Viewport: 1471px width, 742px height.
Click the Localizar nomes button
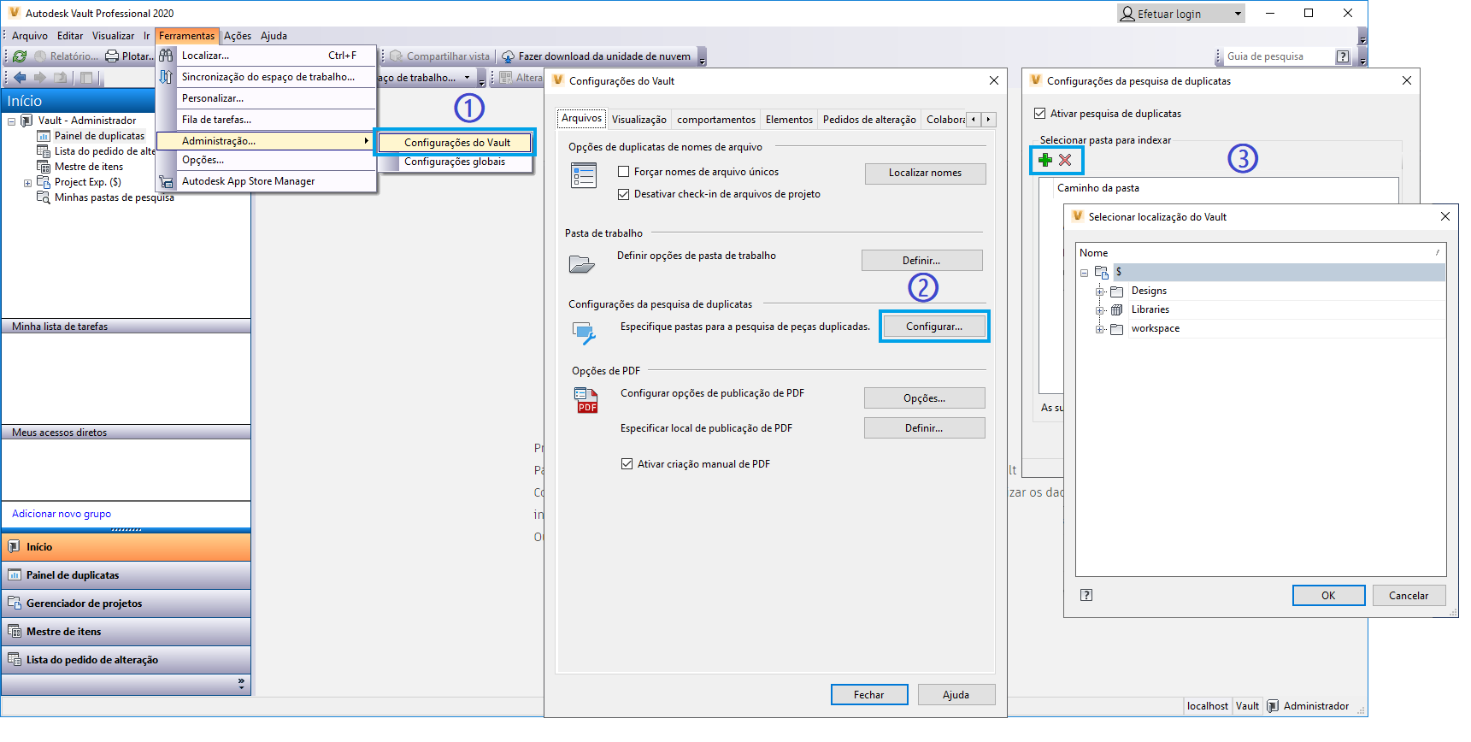(x=925, y=173)
